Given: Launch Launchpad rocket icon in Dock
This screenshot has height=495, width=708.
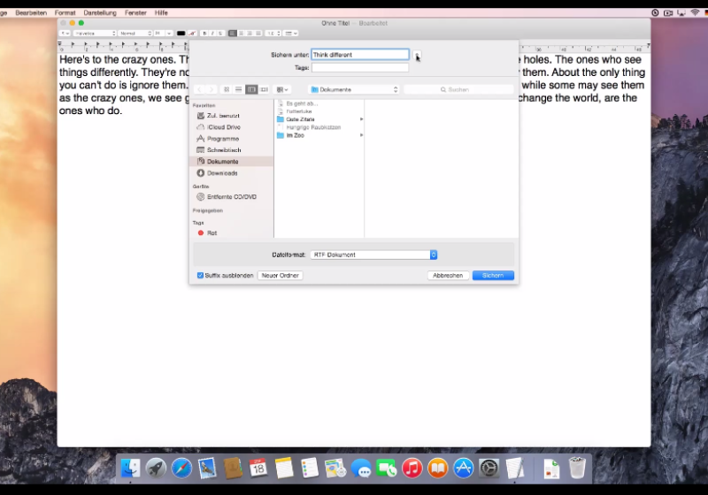Looking at the screenshot, I should pos(156,468).
